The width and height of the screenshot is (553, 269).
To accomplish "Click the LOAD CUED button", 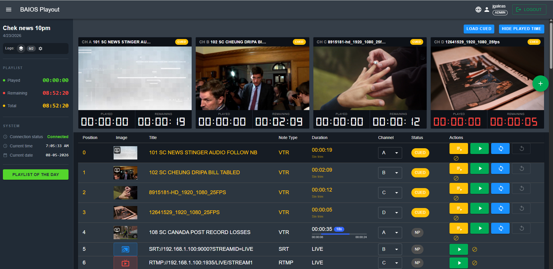I will pyautogui.click(x=479, y=29).
